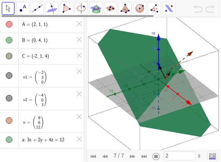Select the Pyramid tool
This screenshot has height=162, width=221.
click(x=125, y=8)
